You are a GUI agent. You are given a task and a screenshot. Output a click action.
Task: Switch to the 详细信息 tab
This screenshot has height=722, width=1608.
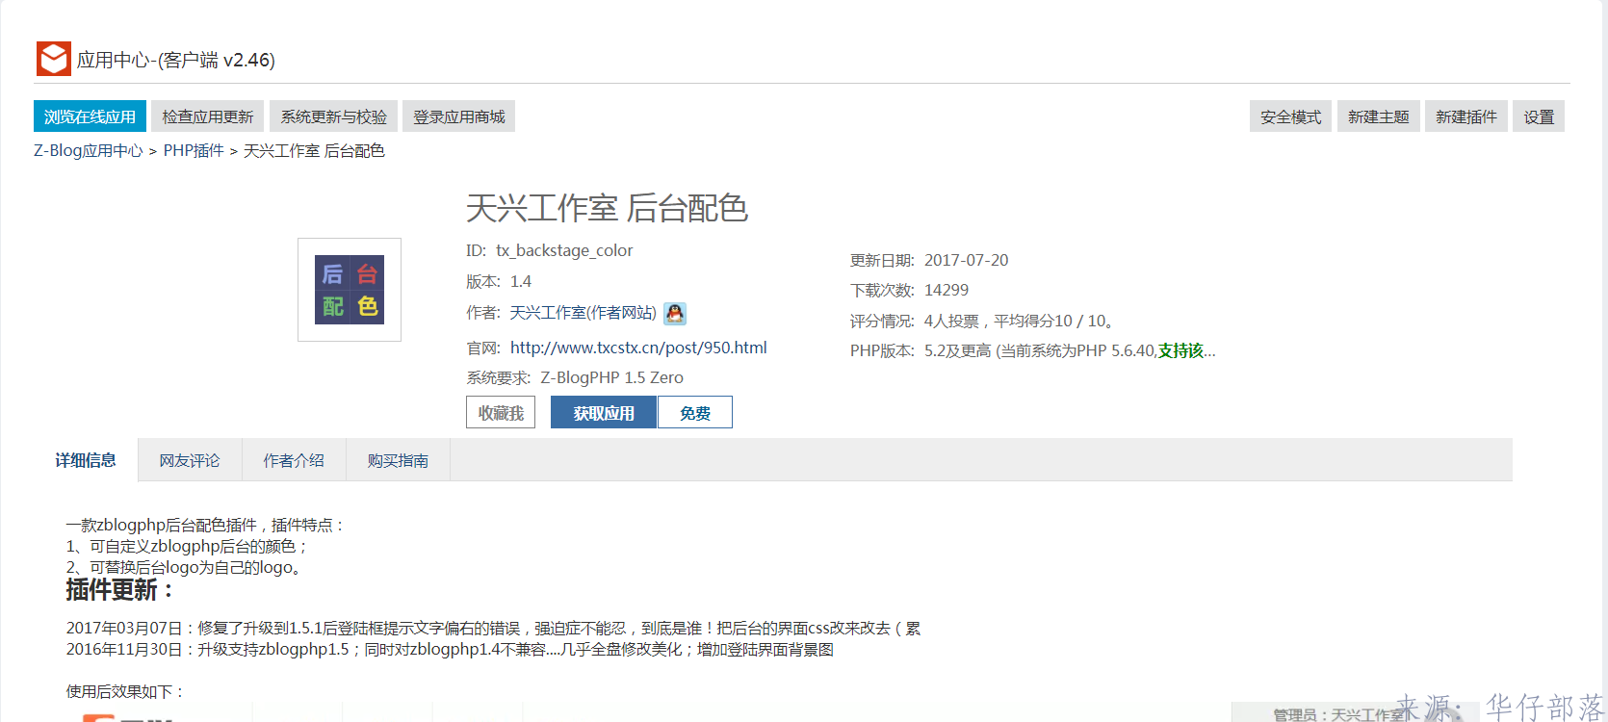tap(86, 460)
